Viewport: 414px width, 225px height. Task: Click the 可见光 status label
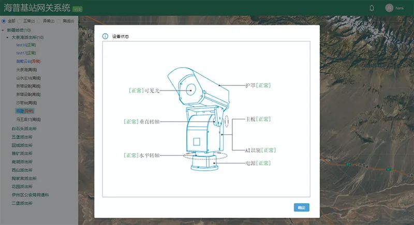(x=144, y=91)
